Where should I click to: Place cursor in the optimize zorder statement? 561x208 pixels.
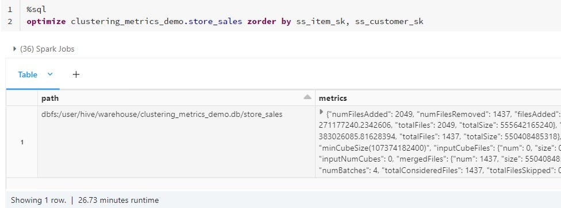[225, 21]
